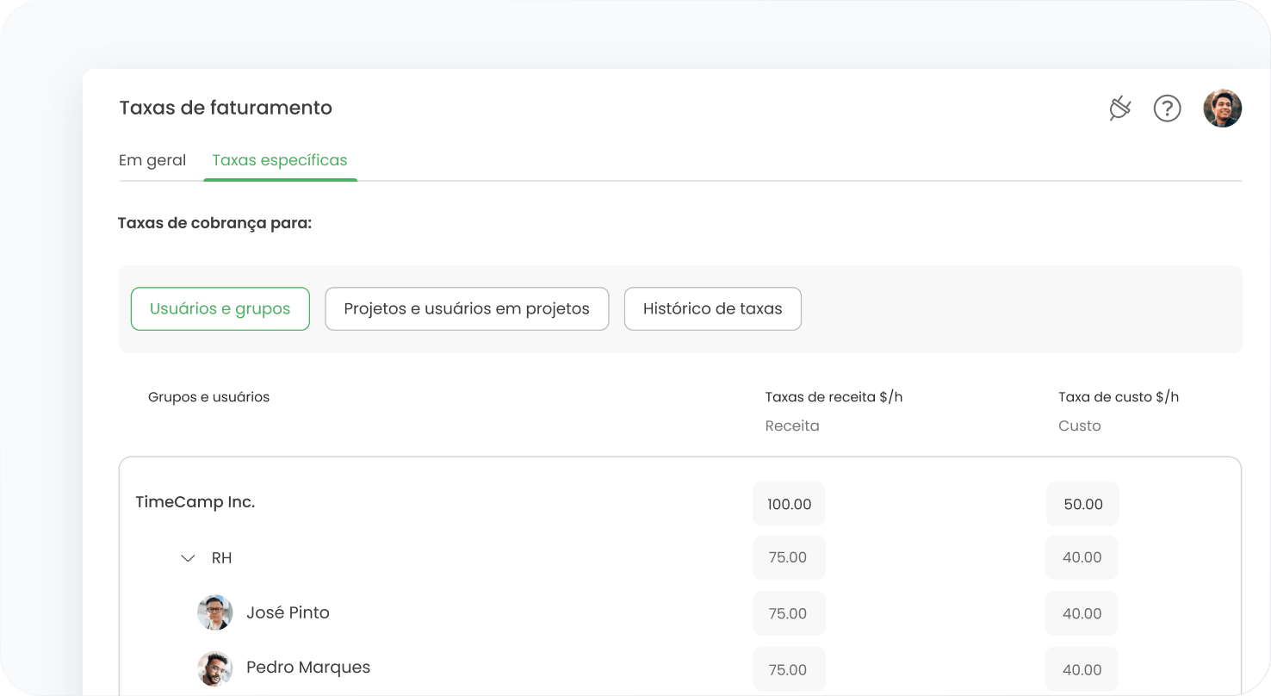This screenshot has width=1271, height=696.
Task: Click Pedro Marques' revenue rate field
Action: (789, 669)
